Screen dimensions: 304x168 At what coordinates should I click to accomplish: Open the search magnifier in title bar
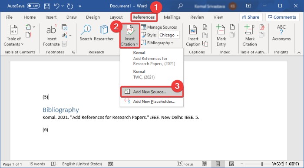click(180, 6)
